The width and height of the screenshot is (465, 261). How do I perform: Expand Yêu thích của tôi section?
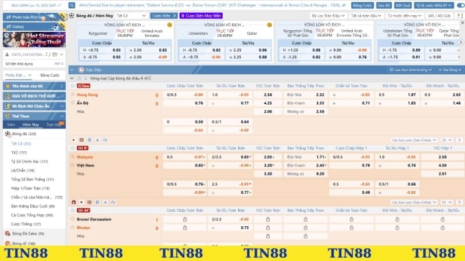34,86
